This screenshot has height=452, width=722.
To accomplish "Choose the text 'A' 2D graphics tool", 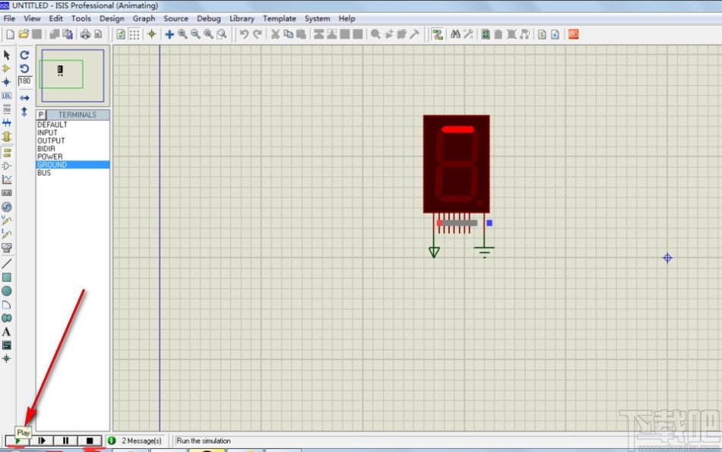I will coord(7,332).
